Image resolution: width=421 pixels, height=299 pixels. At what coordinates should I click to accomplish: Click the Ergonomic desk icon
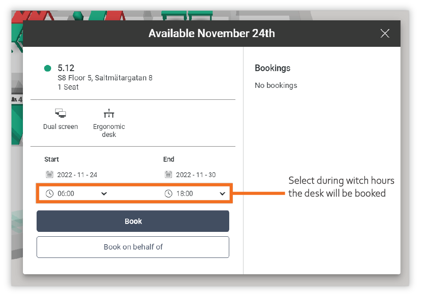click(109, 113)
